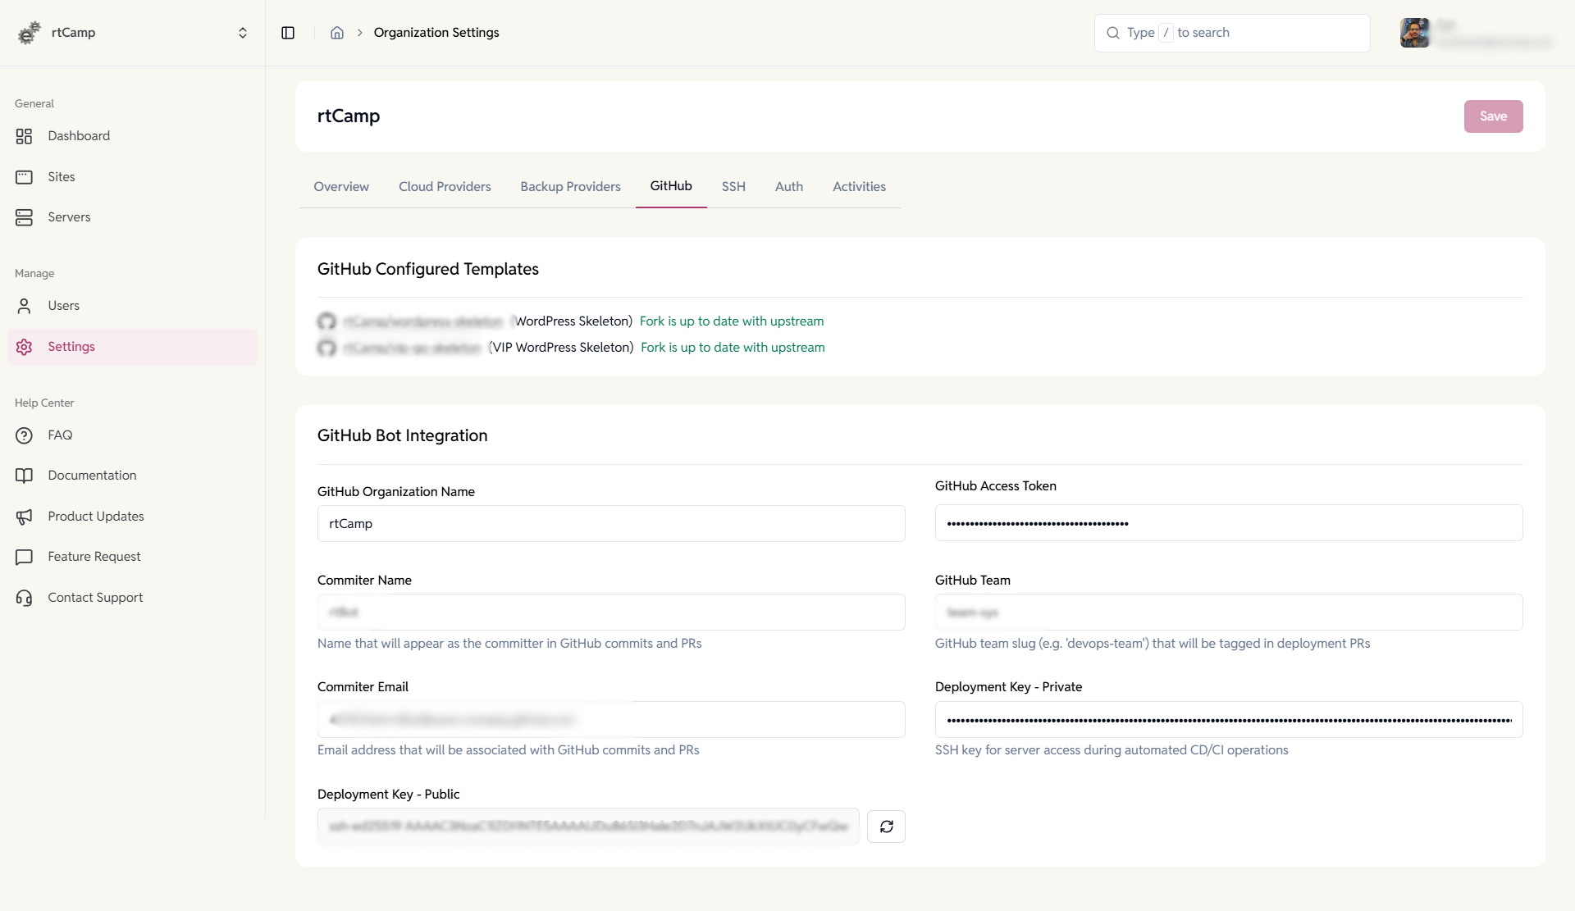Click the search magnifier icon

[x=1113, y=33]
